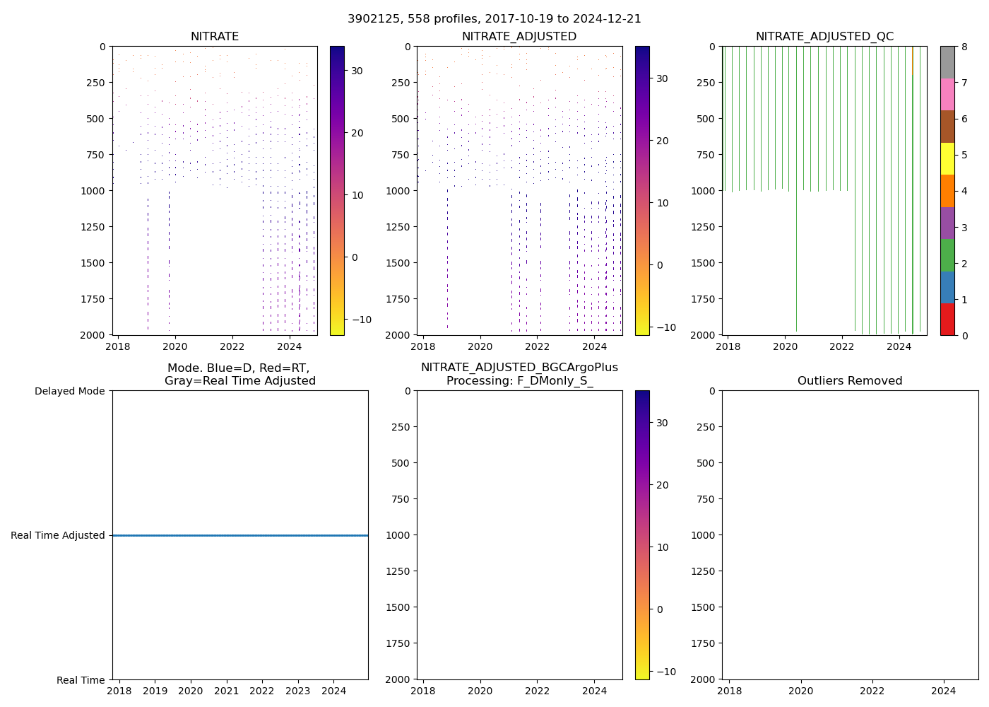Click the Real Time label at bottom left
This screenshot has width=989, height=707.
[81, 680]
